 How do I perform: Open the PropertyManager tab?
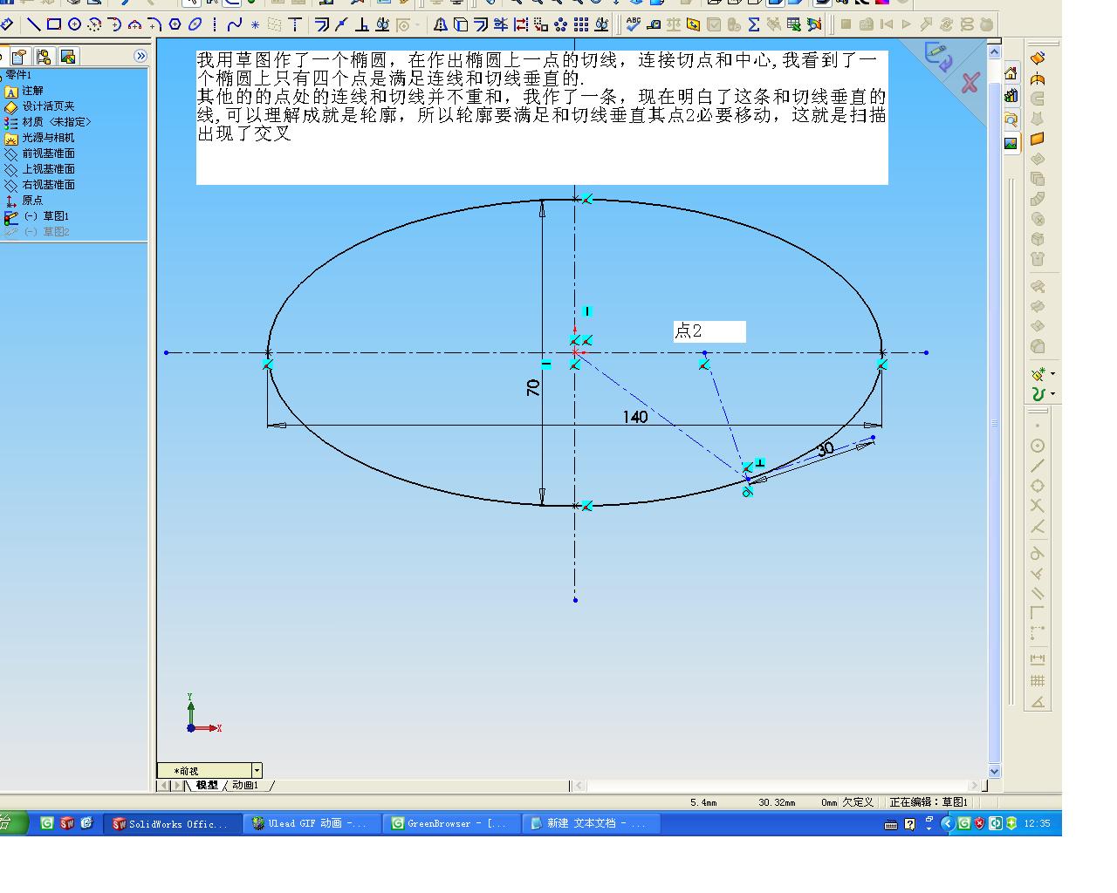[x=19, y=57]
